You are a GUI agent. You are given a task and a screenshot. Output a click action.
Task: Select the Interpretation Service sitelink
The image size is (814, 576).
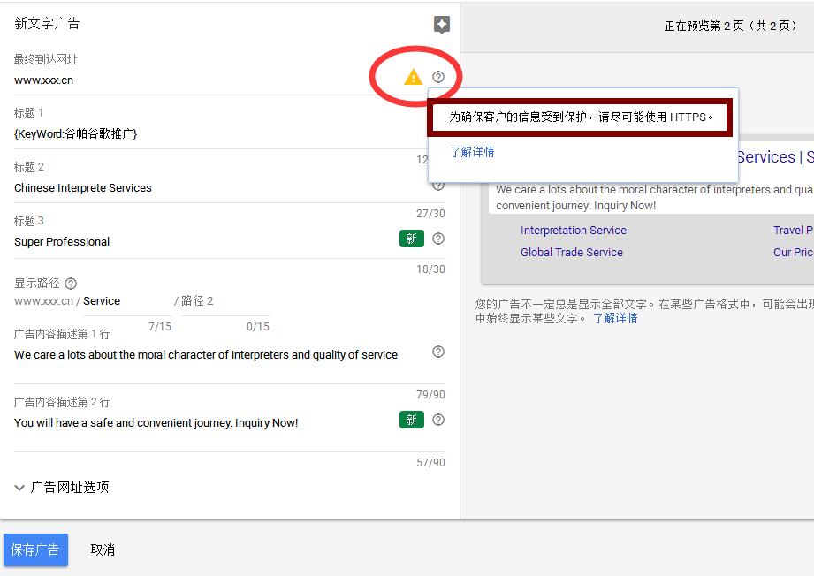[x=573, y=230]
